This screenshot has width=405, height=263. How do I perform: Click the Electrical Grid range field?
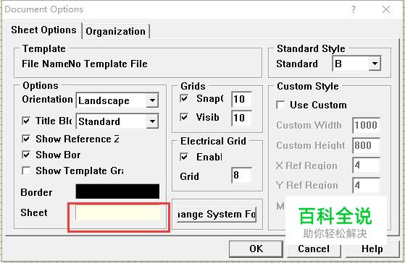241,175
